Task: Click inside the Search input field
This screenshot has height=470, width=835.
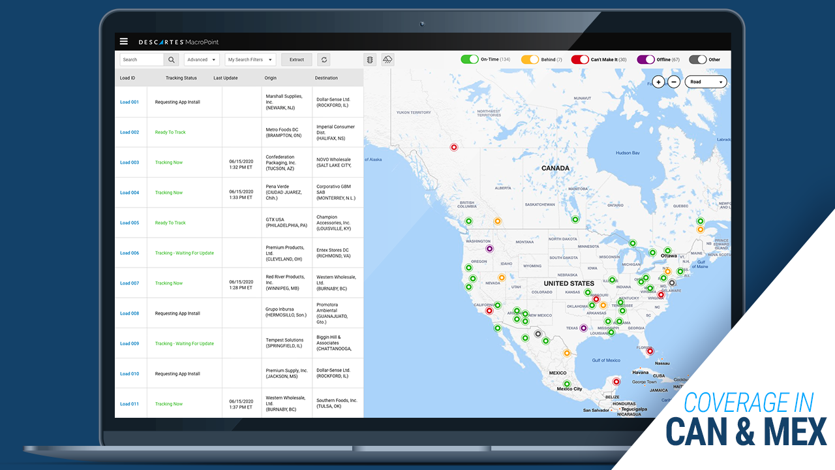Action: click(x=142, y=59)
